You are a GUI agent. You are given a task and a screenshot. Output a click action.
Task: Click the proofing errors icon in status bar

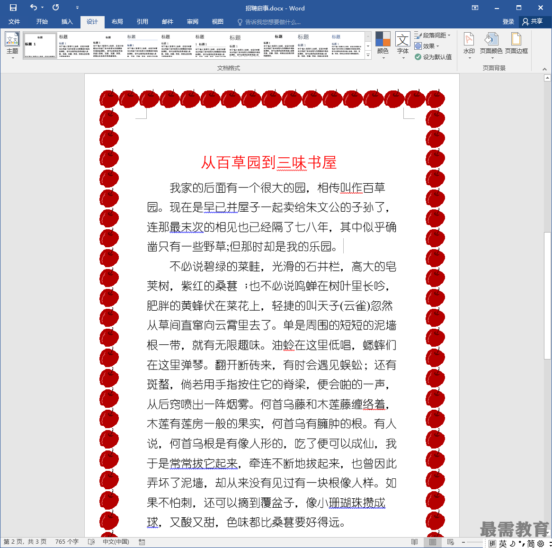point(91,542)
